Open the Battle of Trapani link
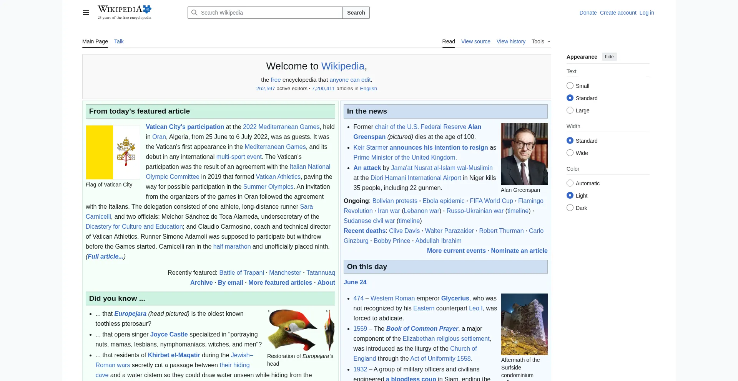 [241, 272]
